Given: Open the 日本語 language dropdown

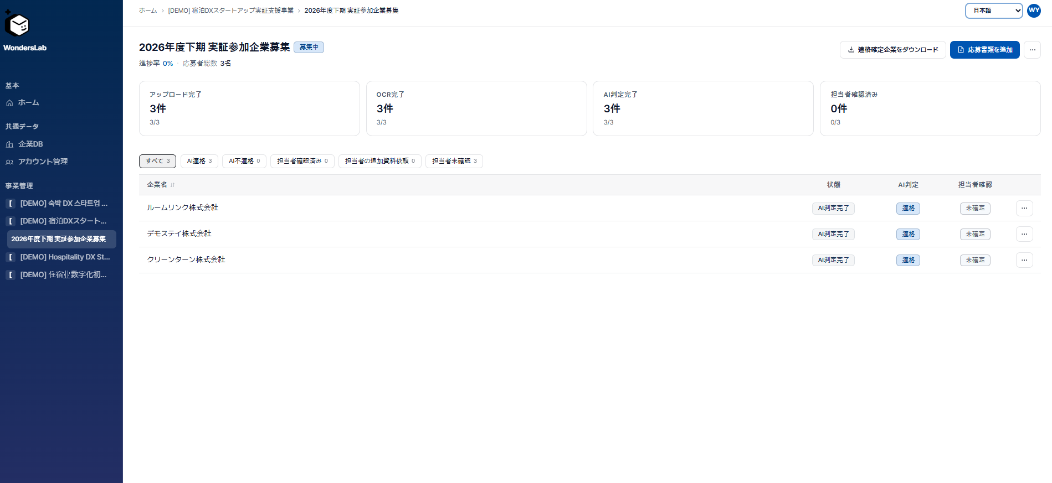Looking at the screenshot, I should [994, 11].
